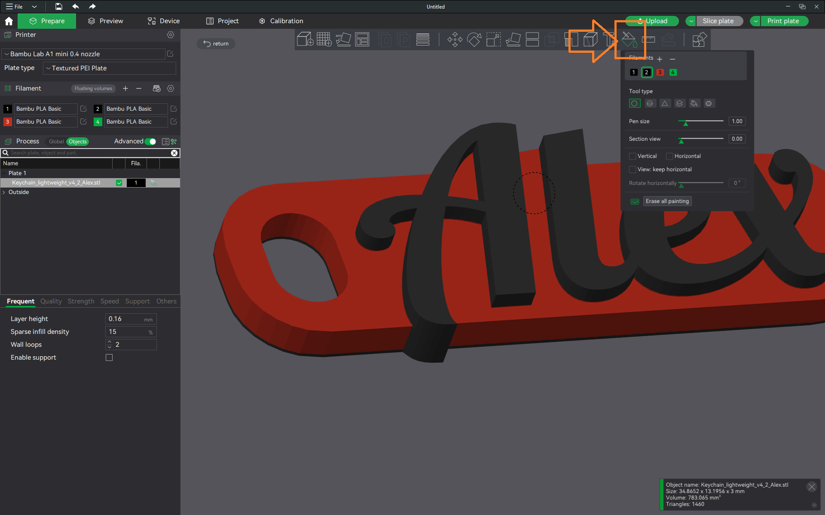Open the Quality settings tab
Image resolution: width=825 pixels, height=515 pixels.
(51, 301)
